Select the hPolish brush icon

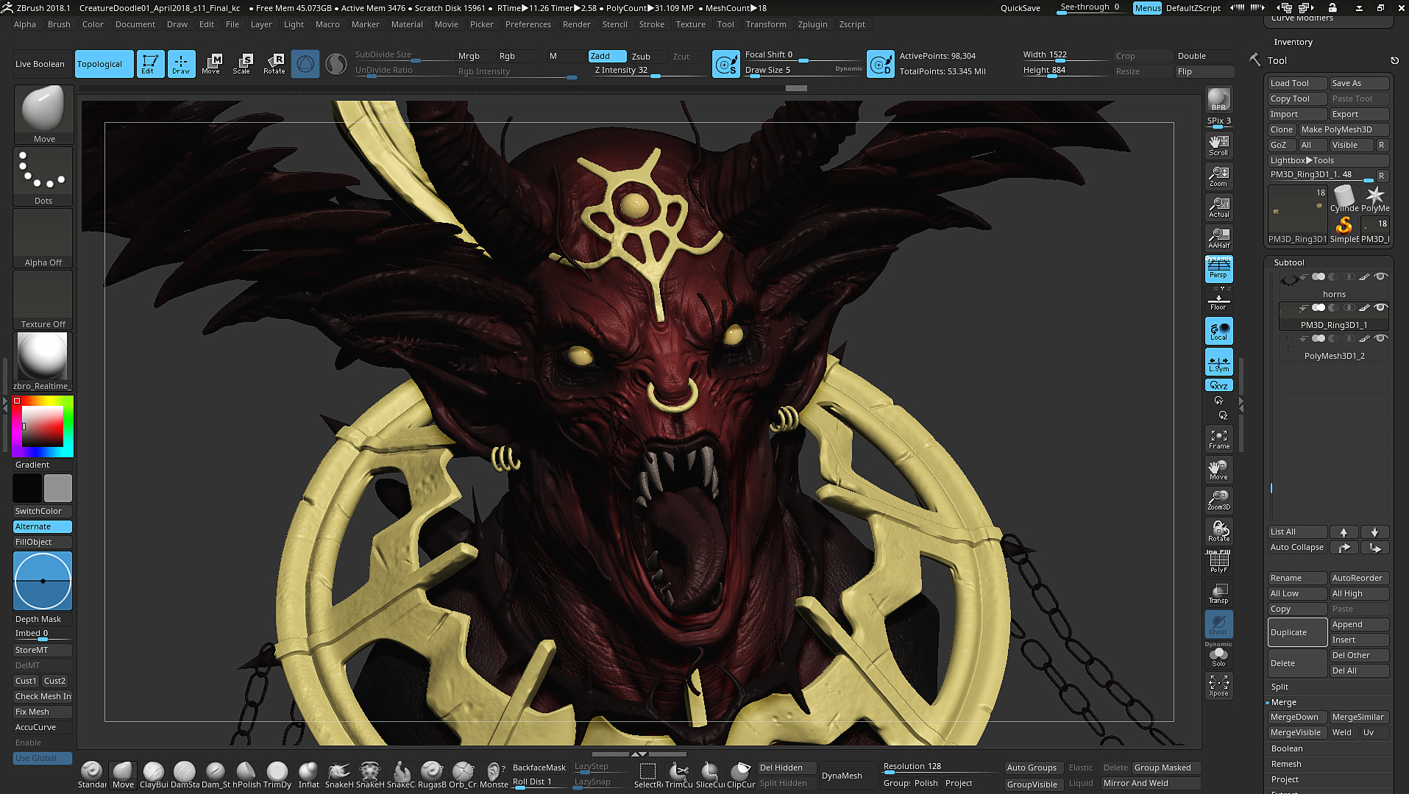tap(246, 776)
